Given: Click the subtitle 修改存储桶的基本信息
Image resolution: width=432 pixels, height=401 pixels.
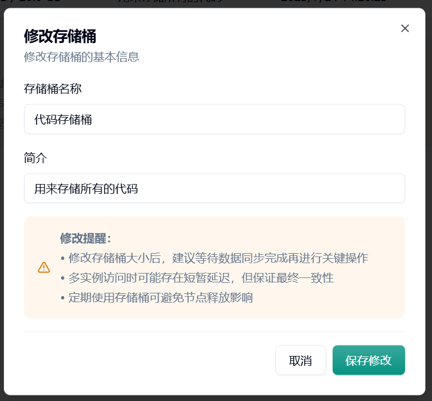Looking at the screenshot, I should click(x=81, y=57).
